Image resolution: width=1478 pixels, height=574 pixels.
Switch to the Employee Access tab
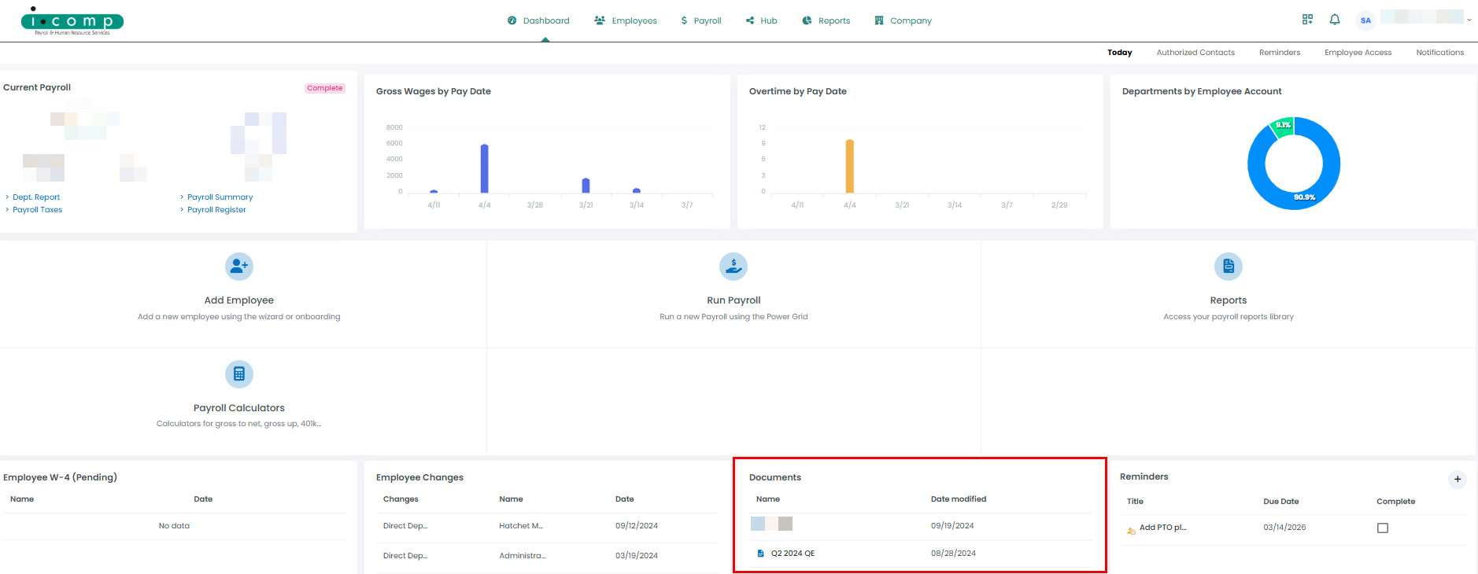1358,53
